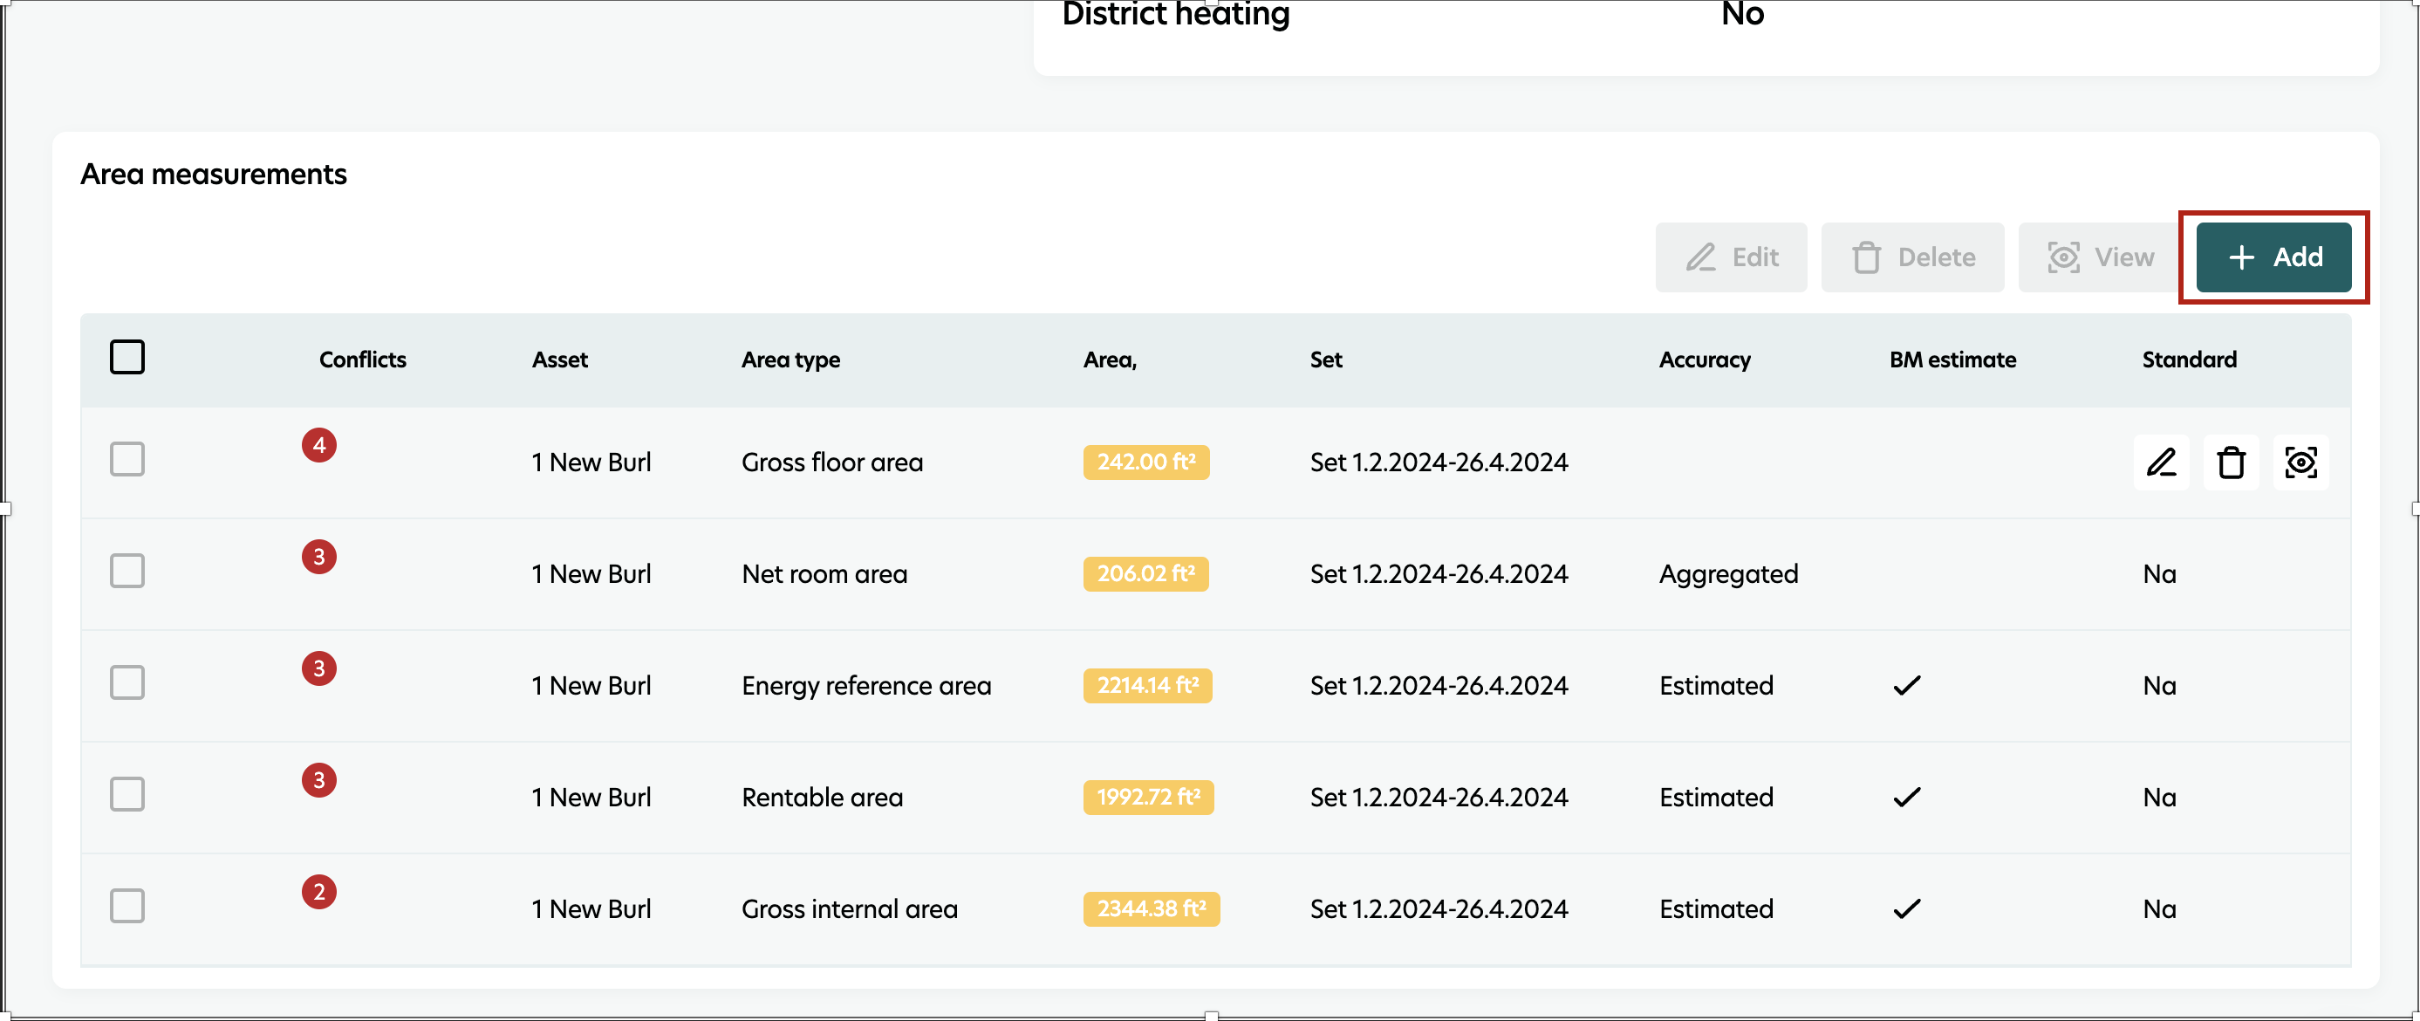
Task: Click the trash icon in Gross floor area row
Action: pos(2232,463)
